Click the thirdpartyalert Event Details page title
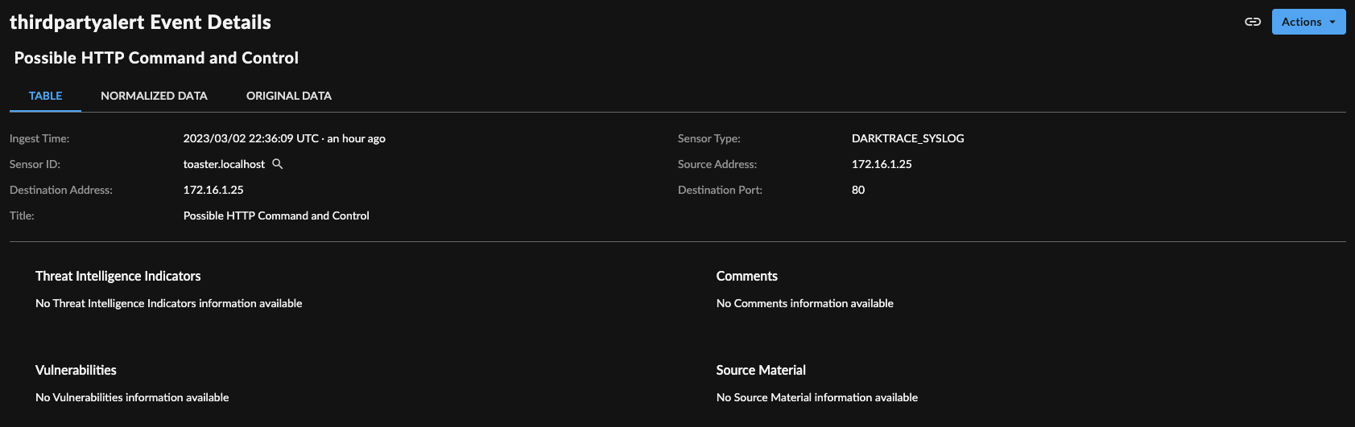This screenshot has height=427, width=1355. point(140,23)
